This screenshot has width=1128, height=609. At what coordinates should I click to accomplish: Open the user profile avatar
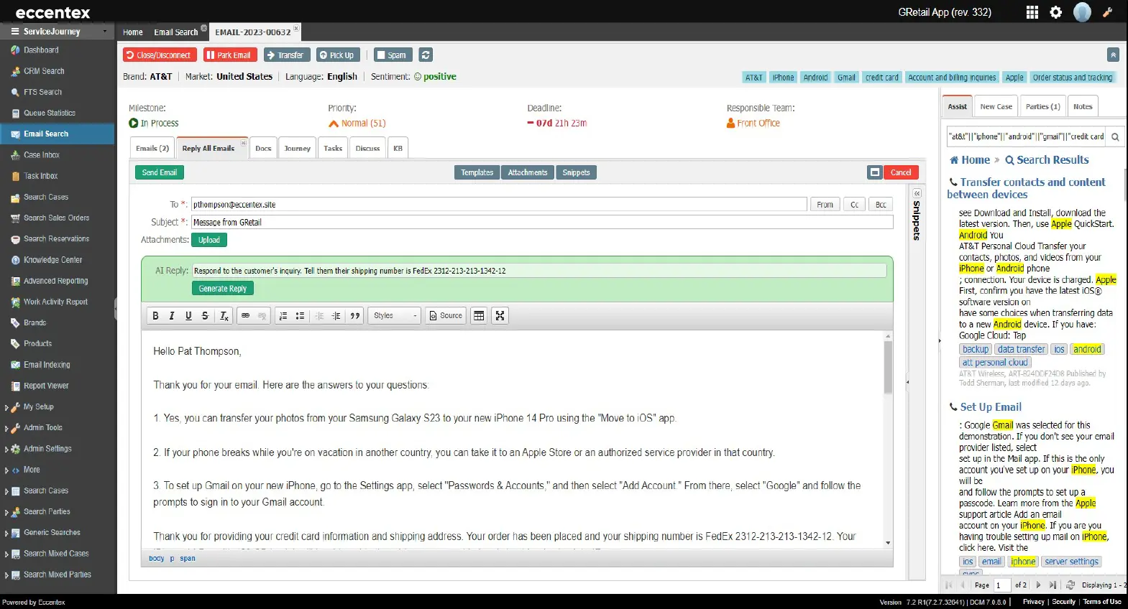point(1082,12)
